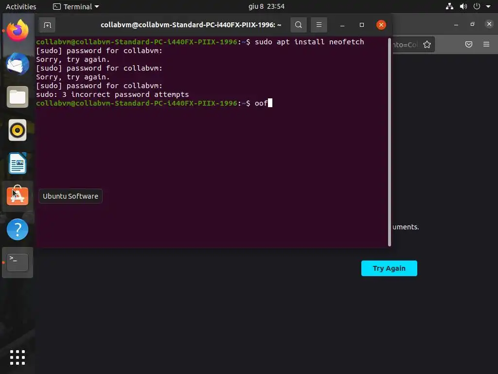498x374 pixels.
Task: Click the volume icon in top bar
Action: coord(463,6)
